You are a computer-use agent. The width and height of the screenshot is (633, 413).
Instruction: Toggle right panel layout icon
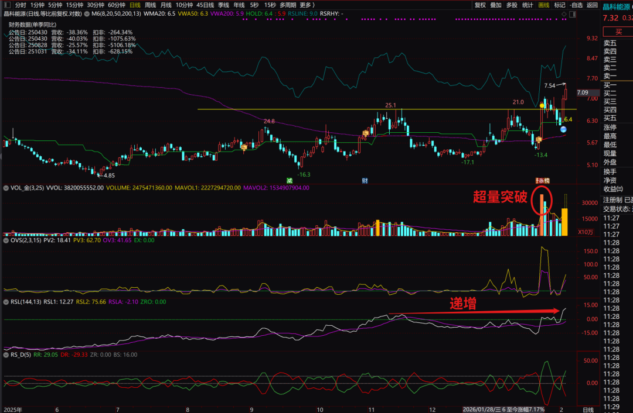pos(573,14)
